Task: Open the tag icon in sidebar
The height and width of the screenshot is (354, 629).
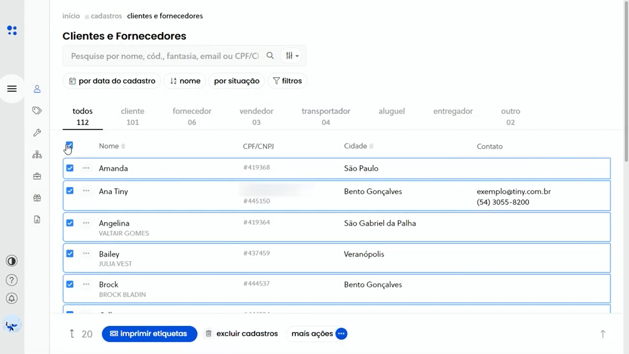Action: (x=37, y=111)
